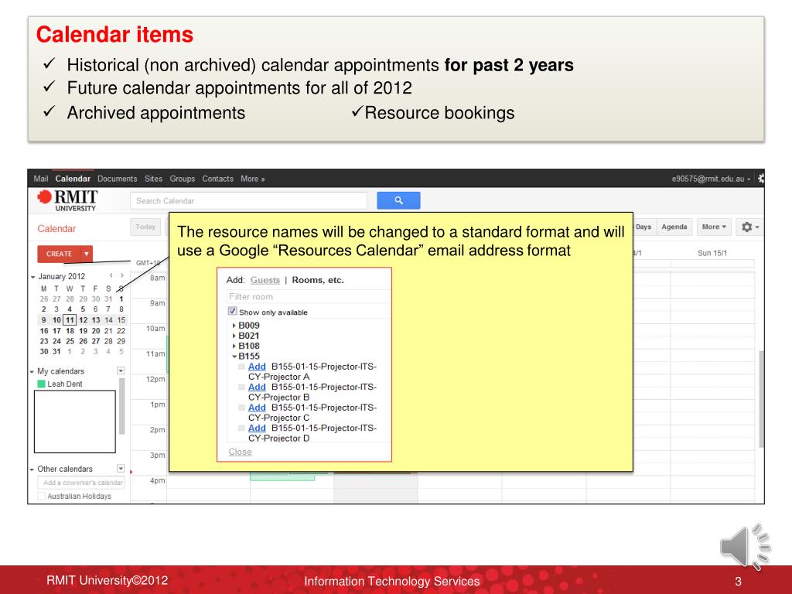Click the speaker audio icon on slide
This screenshot has height=594, width=792.
[745, 547]
